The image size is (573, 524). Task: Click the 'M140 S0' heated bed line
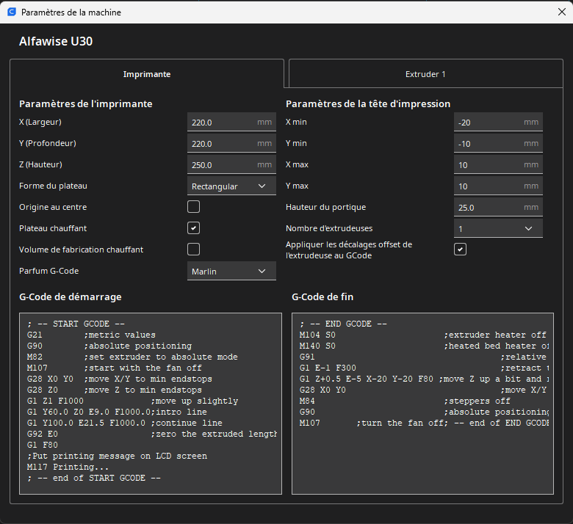424,346
